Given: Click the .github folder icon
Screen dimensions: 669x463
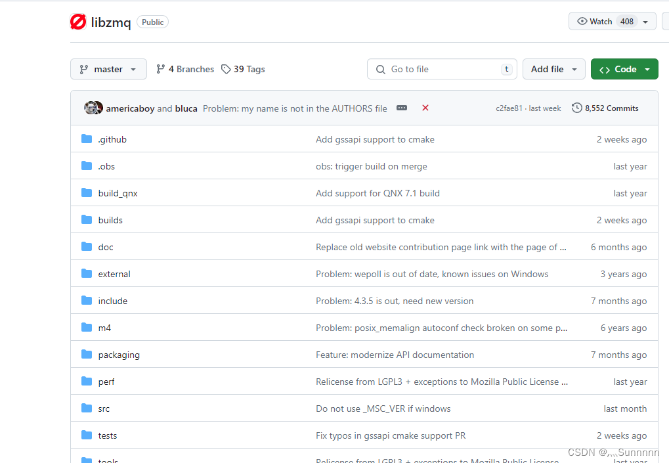Looking at the screenshot, I should pyautogui.click(x=87, y=139).
